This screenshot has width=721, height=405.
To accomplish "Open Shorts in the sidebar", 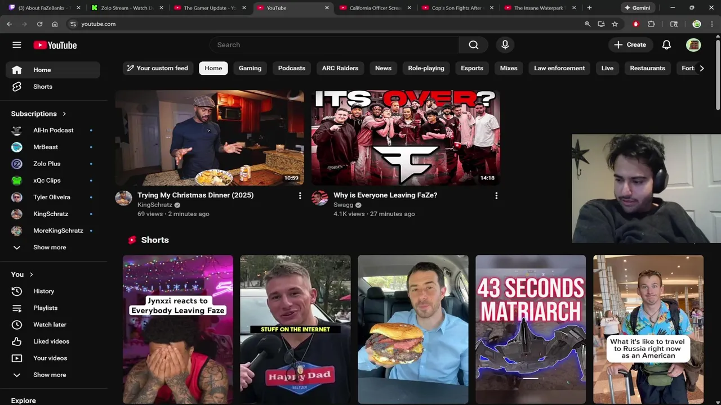I will (x=53, y=87).
